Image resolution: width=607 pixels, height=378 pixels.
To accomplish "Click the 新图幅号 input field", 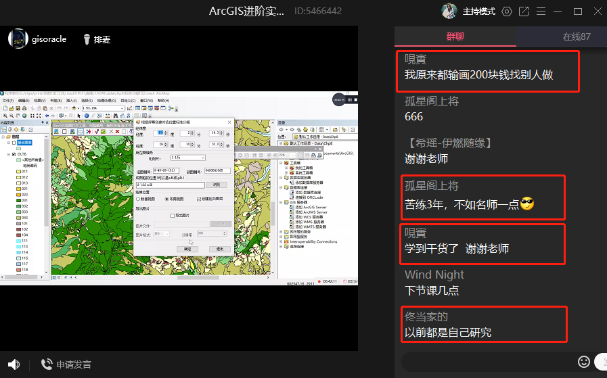I will [x=217, y=170].
